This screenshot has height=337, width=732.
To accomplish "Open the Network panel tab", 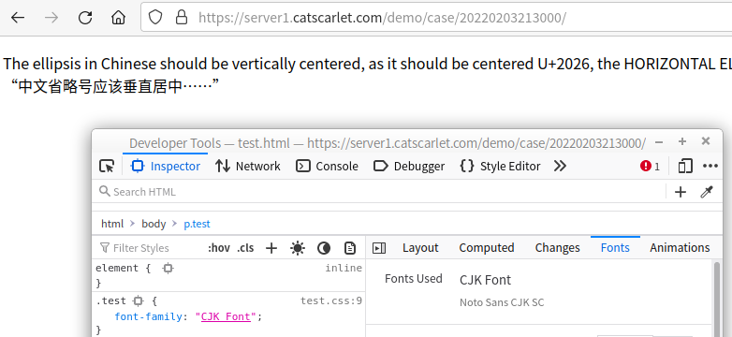I will 248,167.
